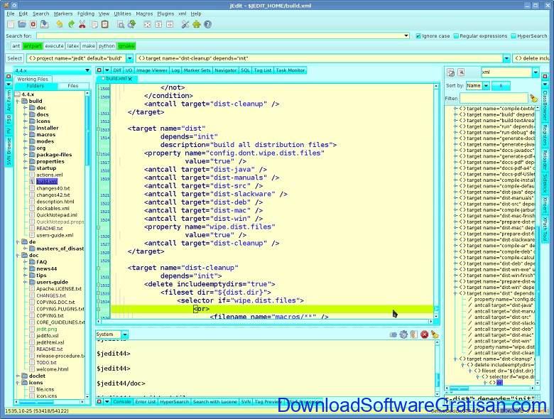
Task: Click the console vertical scrollbar
Action: click(x=437, y=367)
